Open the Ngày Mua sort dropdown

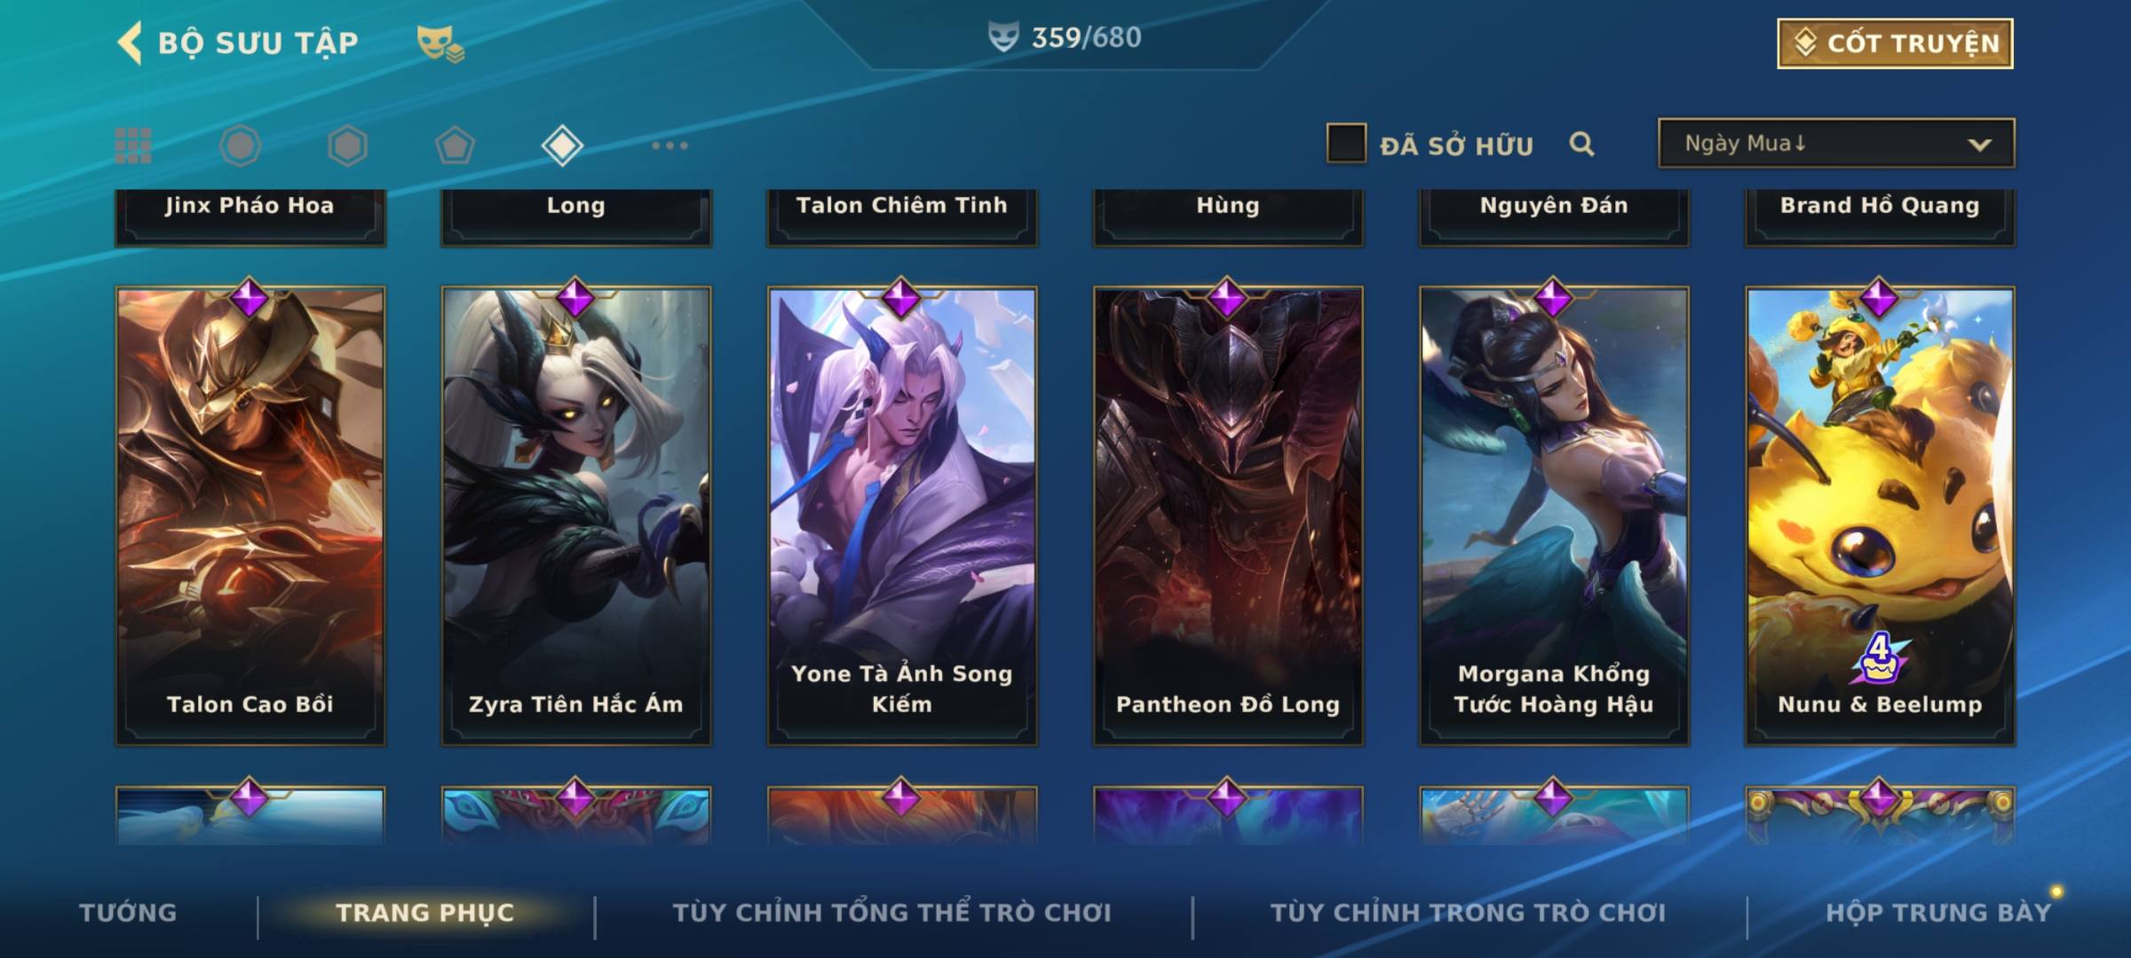point(1836,143)
